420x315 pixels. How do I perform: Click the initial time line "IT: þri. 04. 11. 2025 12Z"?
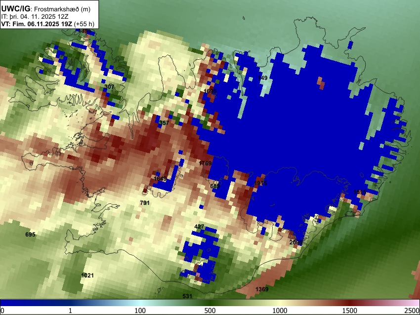coord(36,17)
